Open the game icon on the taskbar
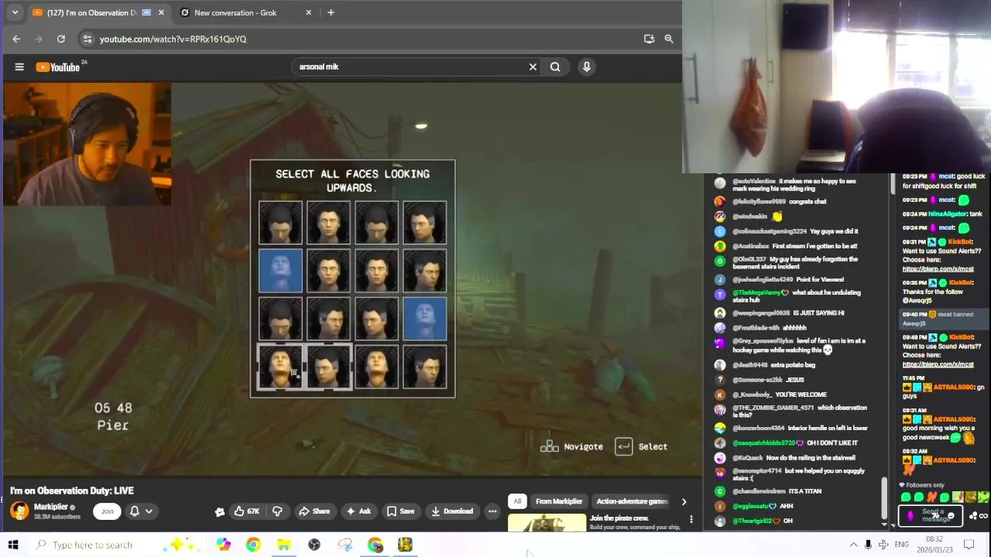 click(406, 545)
